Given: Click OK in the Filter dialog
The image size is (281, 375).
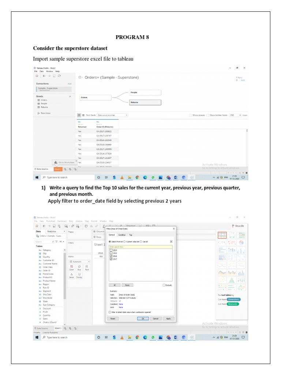Looking at the screenshot, I should click(143, 319).
